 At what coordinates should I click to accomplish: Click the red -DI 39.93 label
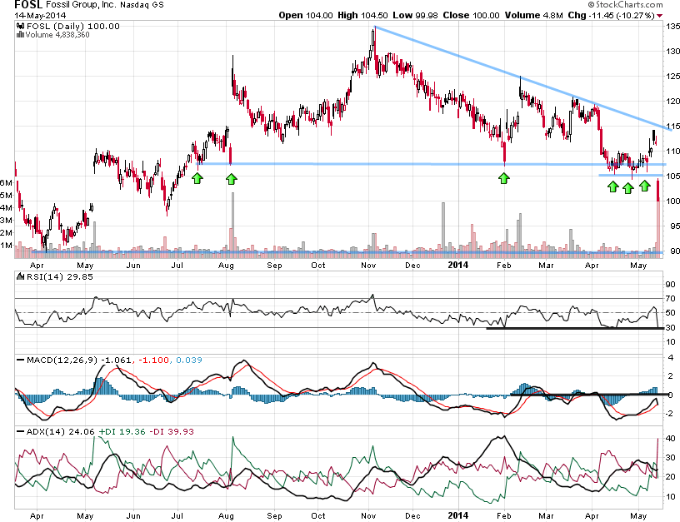click(x=172, y=432)
